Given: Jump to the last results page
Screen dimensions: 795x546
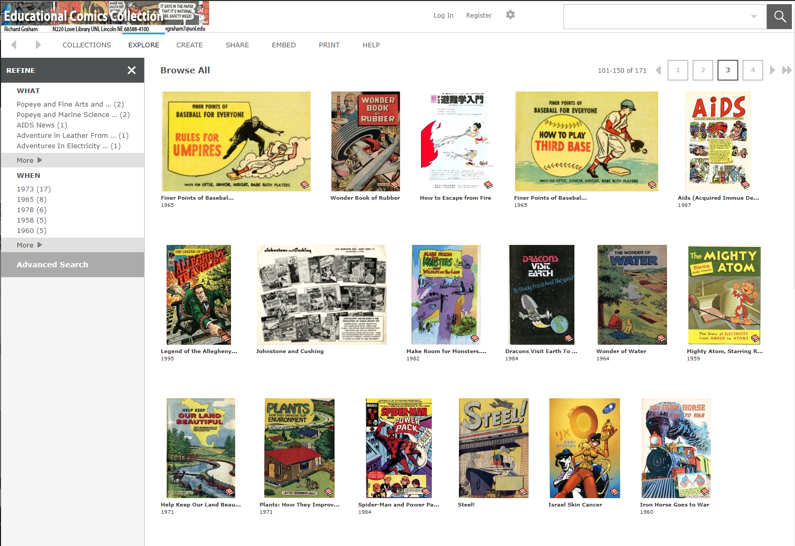Looking at the screenshot, I should pyautogui.click(x=787, y=70).
